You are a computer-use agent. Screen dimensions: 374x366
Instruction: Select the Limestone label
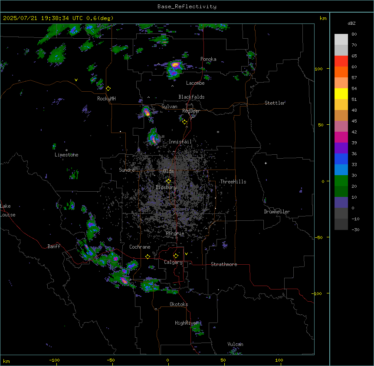pos(66,155)
